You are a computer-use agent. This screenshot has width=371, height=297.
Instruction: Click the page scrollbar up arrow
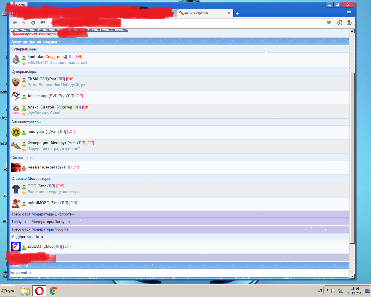coord(352,31)
